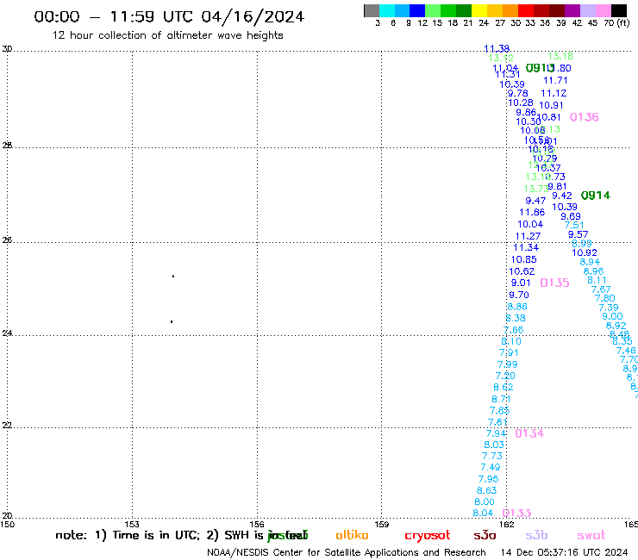This screenshot has height=560, width=638.
Task: Select the bright red legend swatch
Action: pos(526,10)
